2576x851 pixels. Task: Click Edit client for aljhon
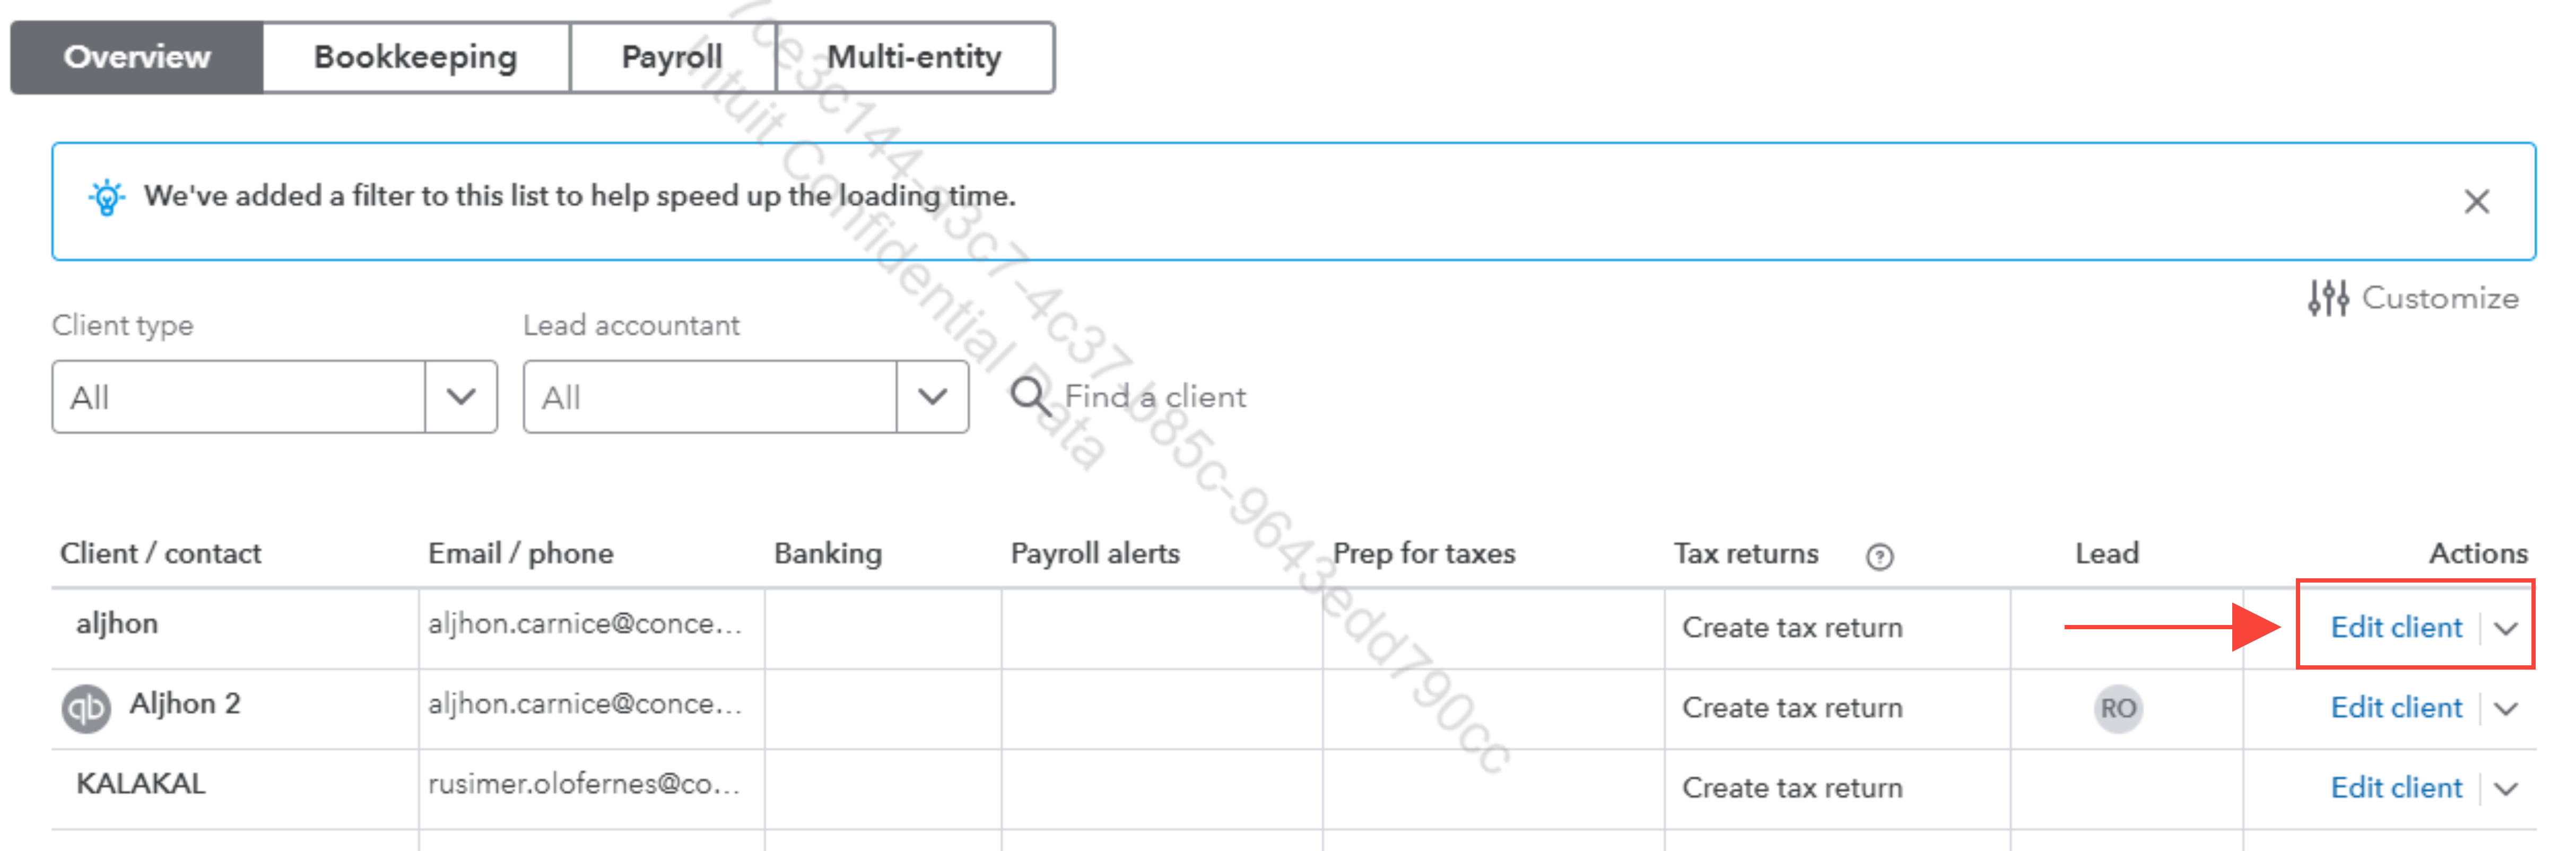pos(2395,627)
